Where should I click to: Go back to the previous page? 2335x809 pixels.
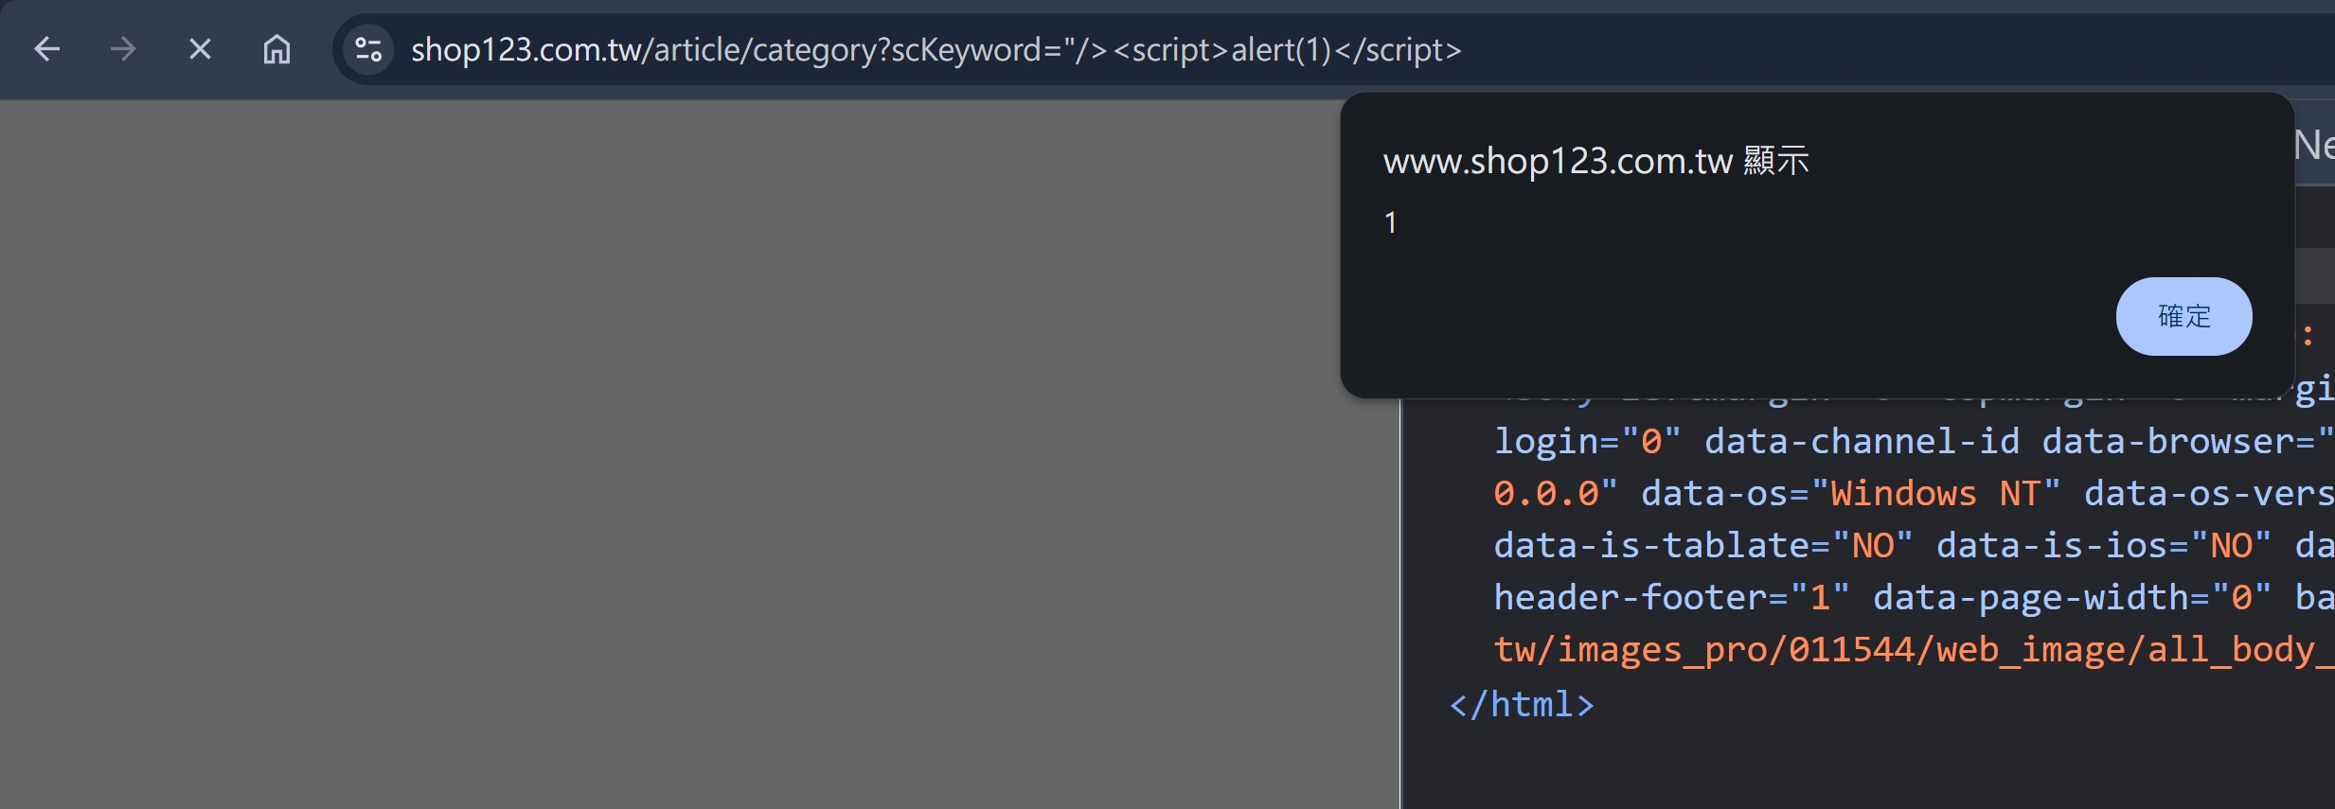46,49
